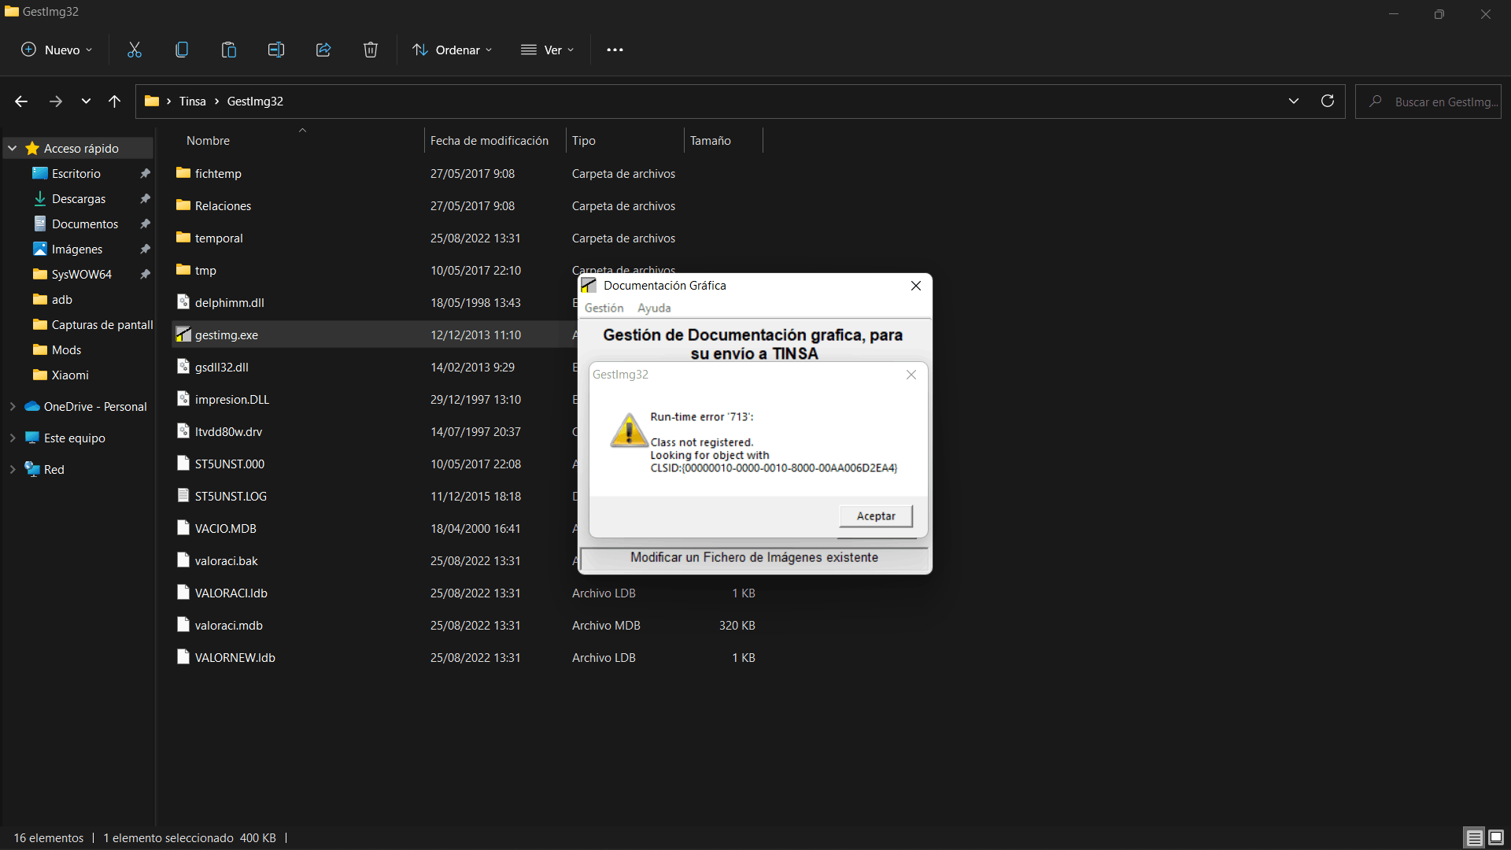Image resolution: width=1511 pixels, height=850 pixels.
Task: Collapse the Acceso rápido section
Action: click(13, 148)
